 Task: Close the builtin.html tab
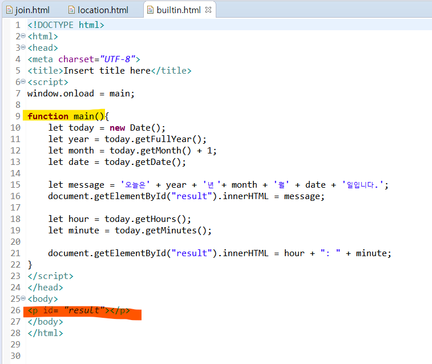tap(208, 10)
